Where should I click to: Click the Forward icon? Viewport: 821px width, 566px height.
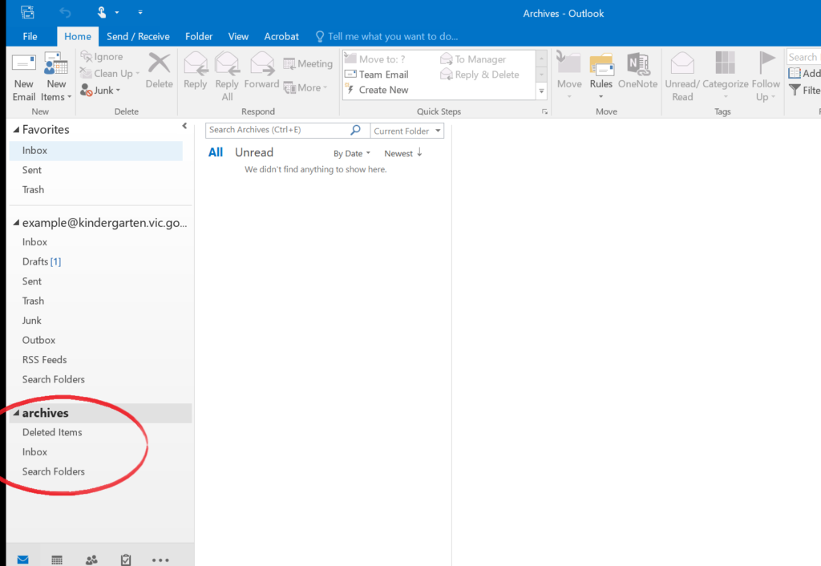(262, 64)
